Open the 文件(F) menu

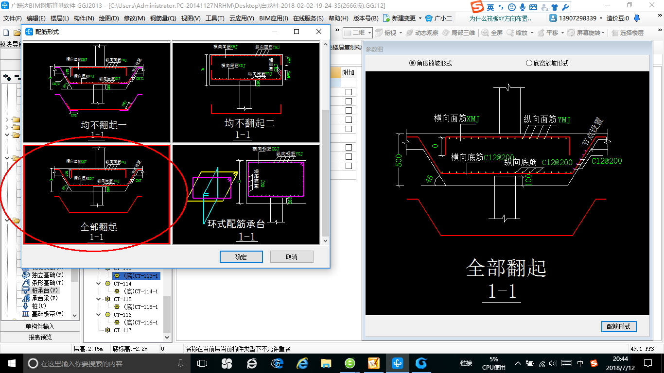[12, 18]
